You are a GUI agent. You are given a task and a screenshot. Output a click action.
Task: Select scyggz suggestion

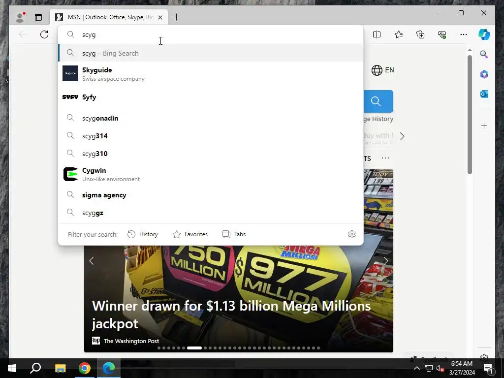(211, 213)
